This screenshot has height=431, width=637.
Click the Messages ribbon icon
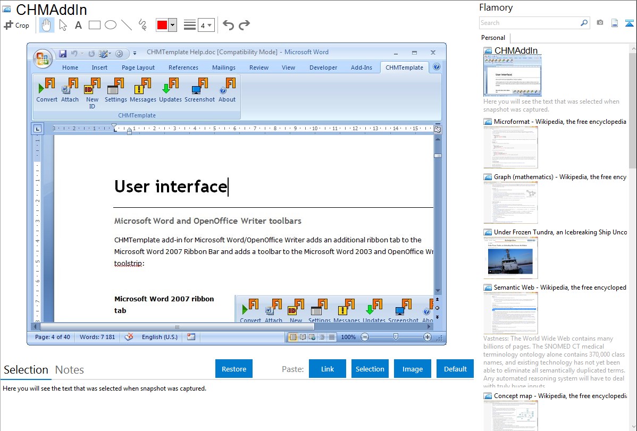pos(143,90)
